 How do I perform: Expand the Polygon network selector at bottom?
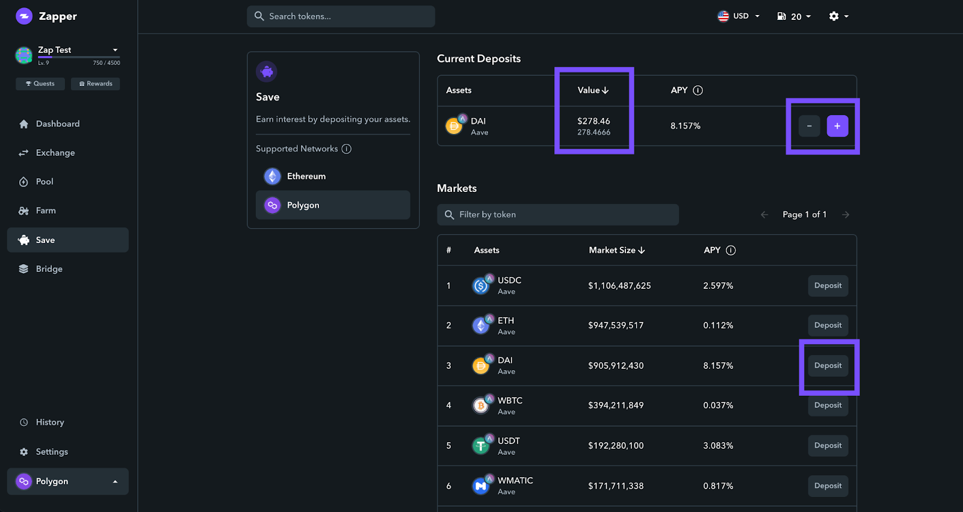tap(68, 481)
